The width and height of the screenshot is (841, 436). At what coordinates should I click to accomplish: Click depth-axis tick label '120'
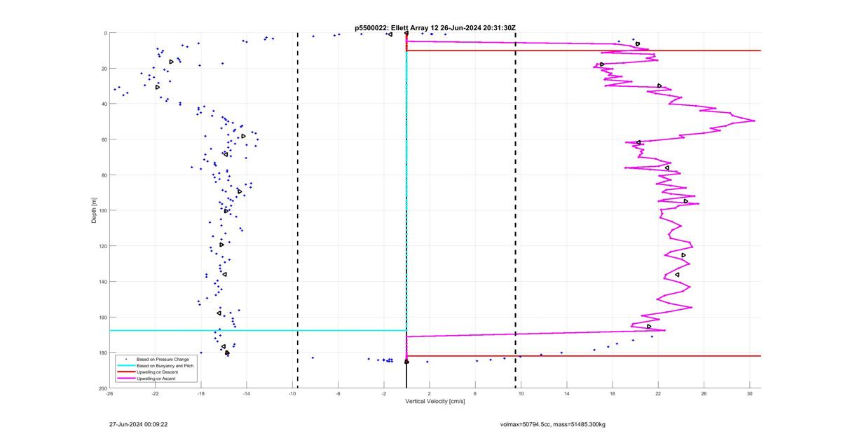103,246
